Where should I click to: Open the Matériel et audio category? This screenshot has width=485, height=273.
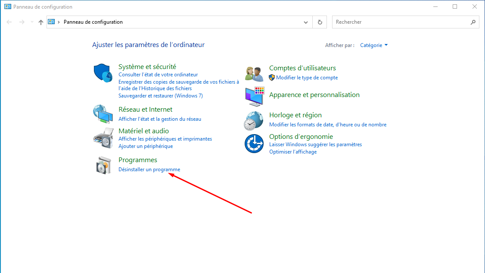click(143, 131)
